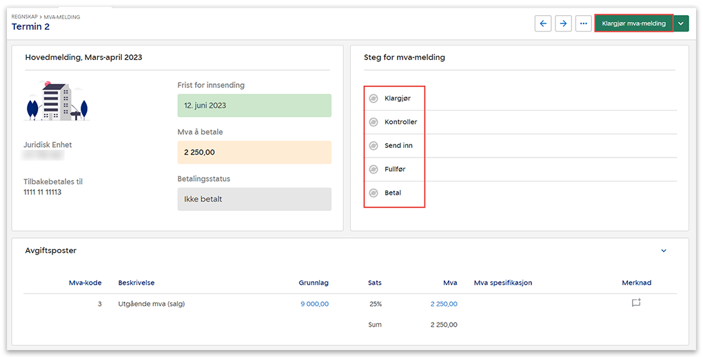This screenshot has width=703, height=357.
Task: Click the previous period left arrow button
Action: [x=543, y=23]
